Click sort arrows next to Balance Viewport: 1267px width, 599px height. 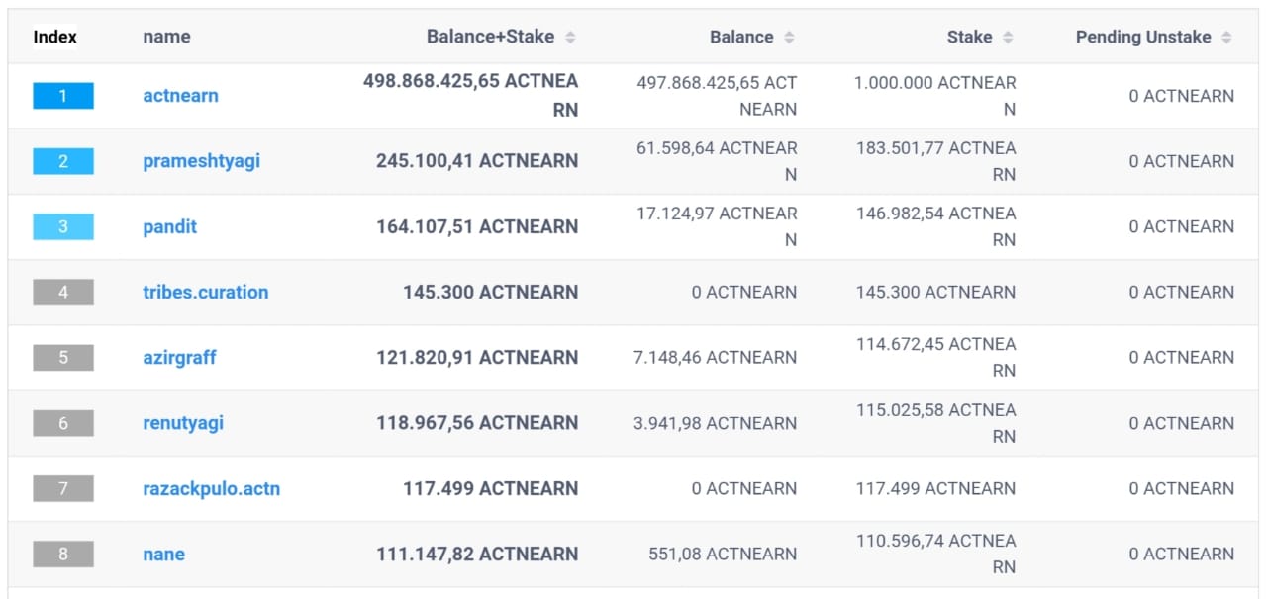(x=789, y=38)
